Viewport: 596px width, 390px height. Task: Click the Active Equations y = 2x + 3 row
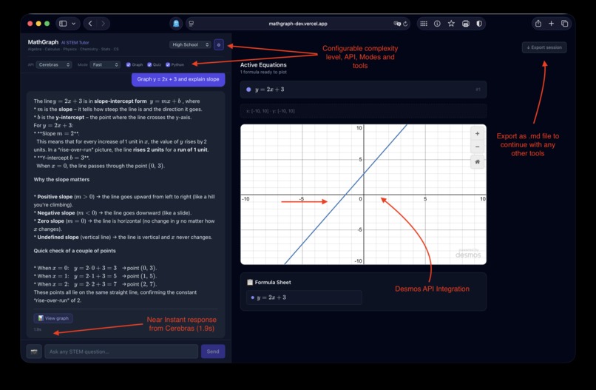363,90
